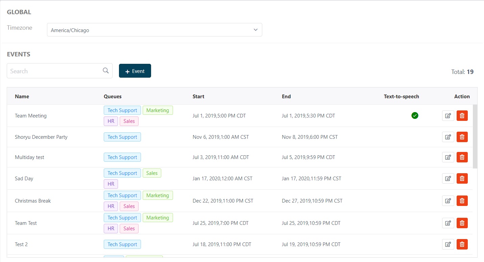Click Marketing tag in Christmas Break row

158,195
